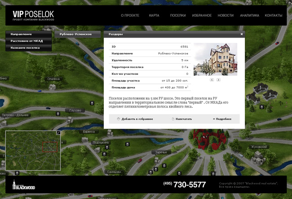Click the Рублево-Успенское value in table
The height and width of the screenshot is (199, 292).
[173, 53]
